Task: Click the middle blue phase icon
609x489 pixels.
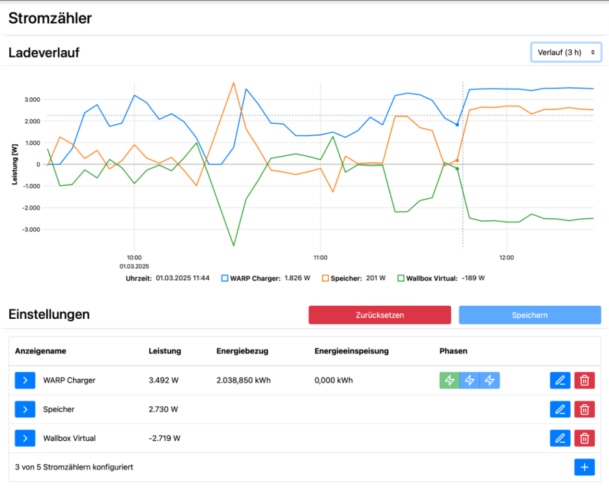Action: 470,380
